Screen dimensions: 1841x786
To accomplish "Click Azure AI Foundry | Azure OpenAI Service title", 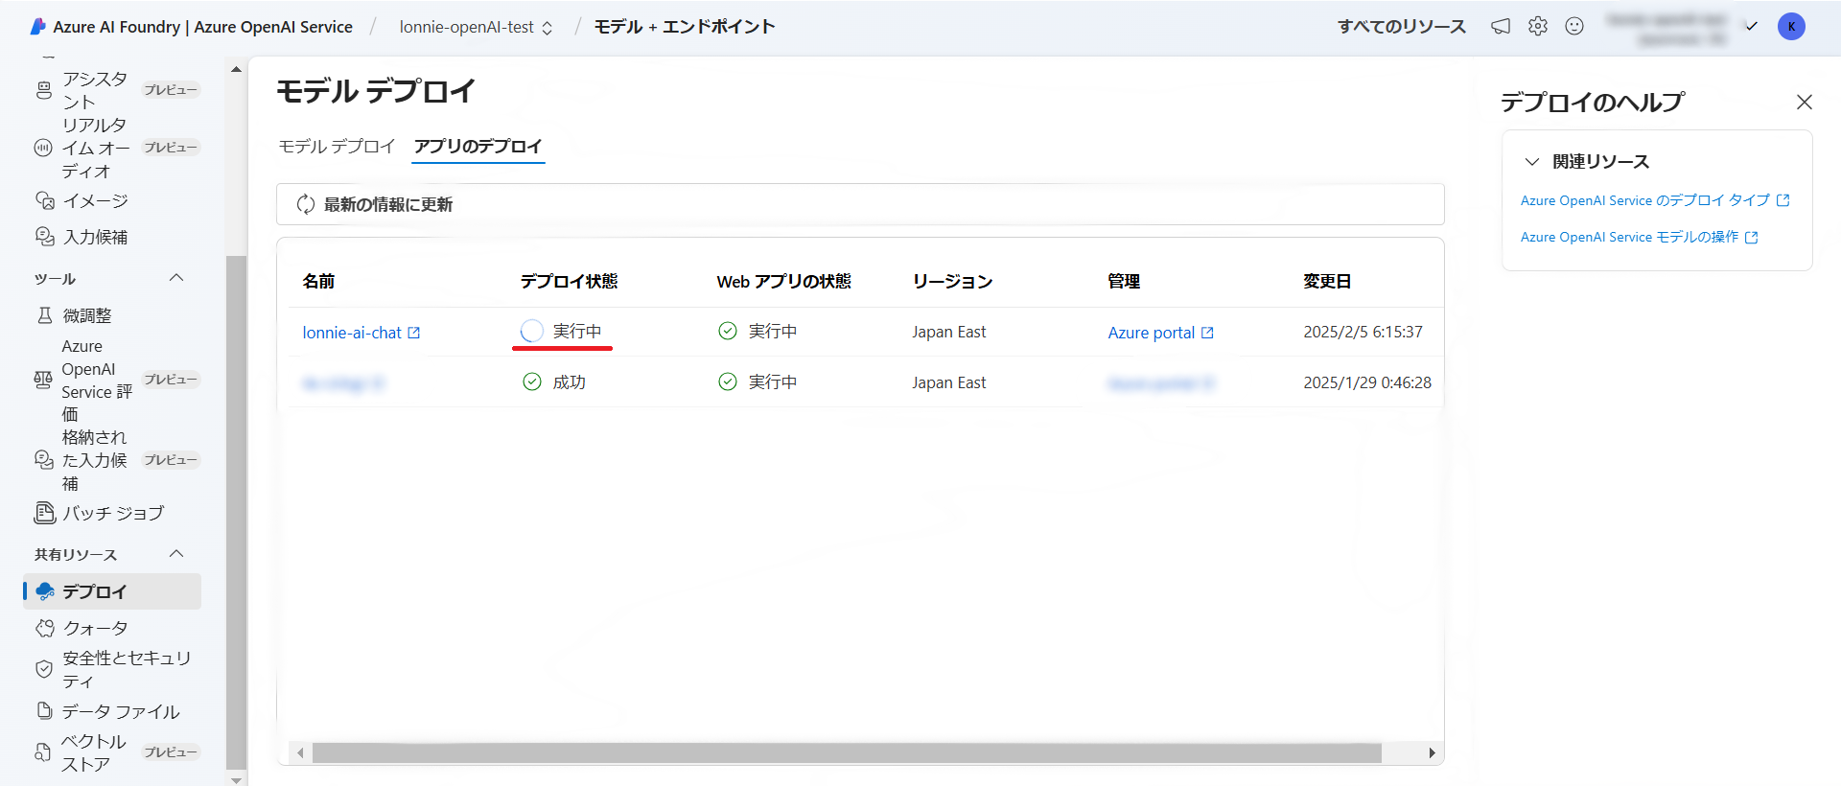I will pyautogui.click(x=203, y=27).
